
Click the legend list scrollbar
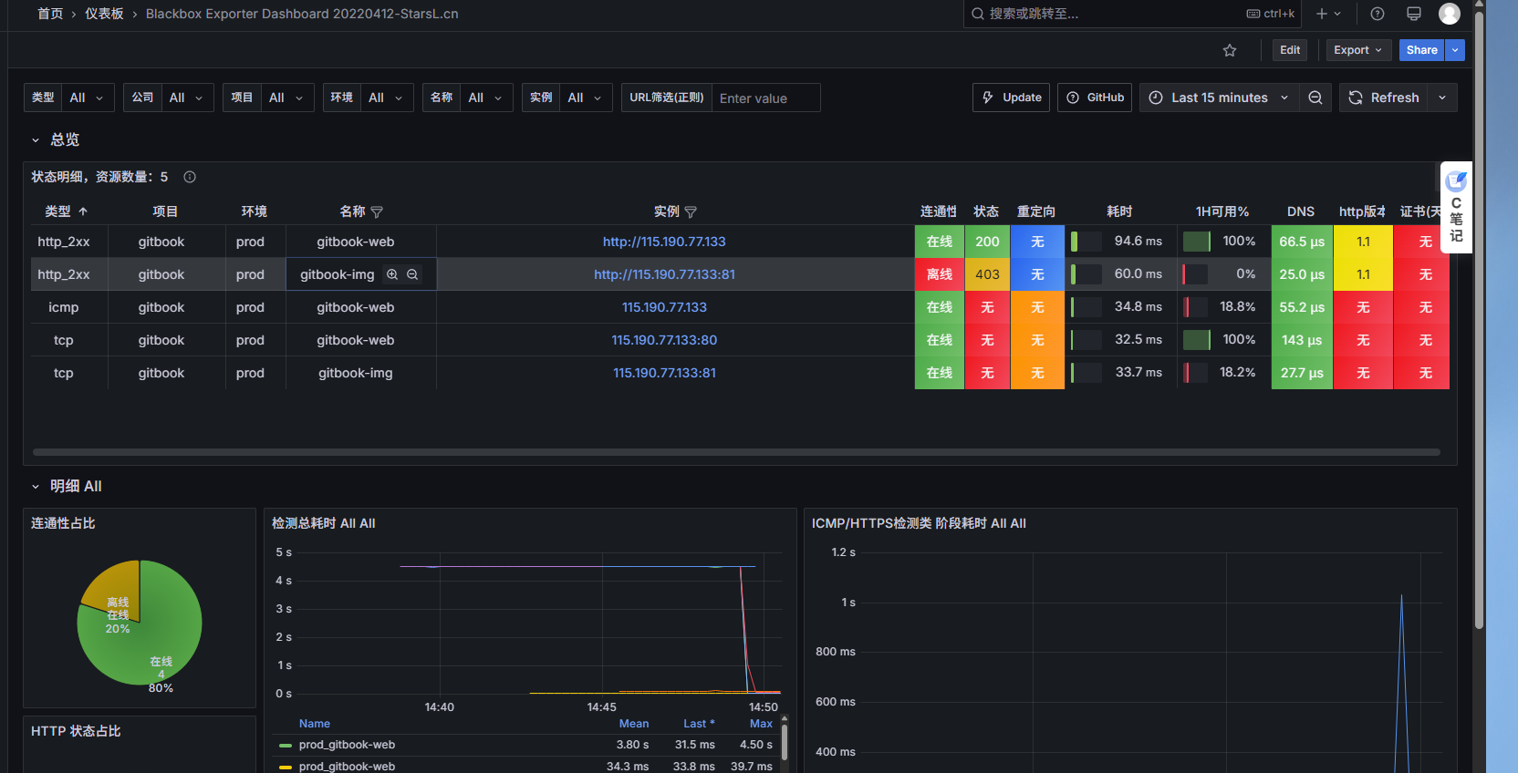point(785,742)
